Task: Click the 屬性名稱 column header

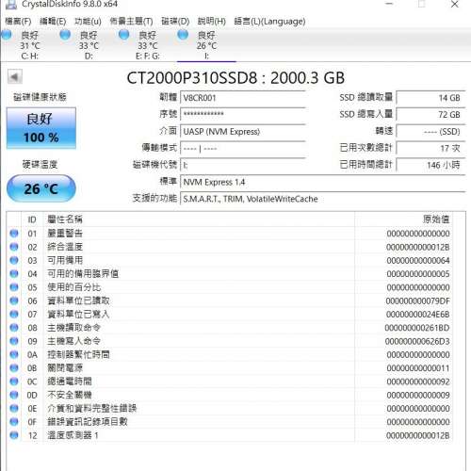Action: [x=199, y=219]
